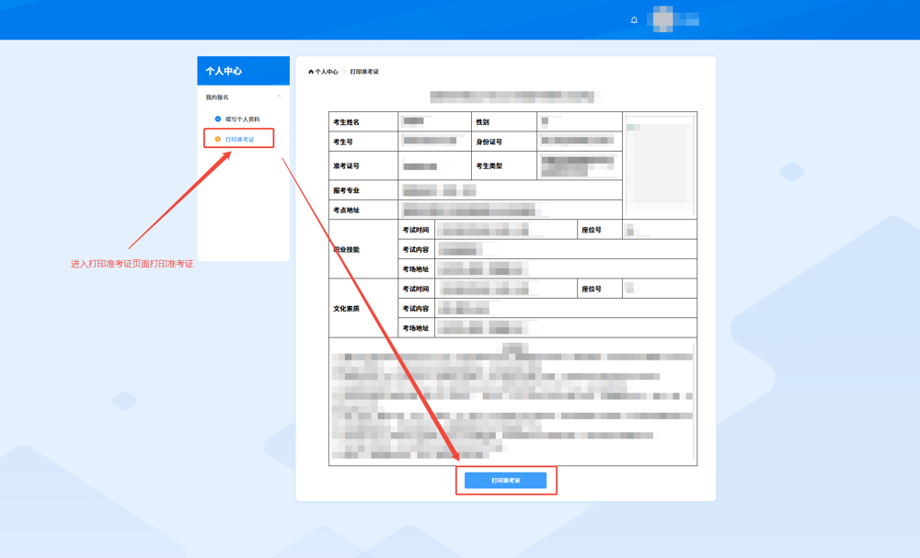Click the username next to avatar
The width and height of the screenshot is (920, 558).
click(688, 20)
